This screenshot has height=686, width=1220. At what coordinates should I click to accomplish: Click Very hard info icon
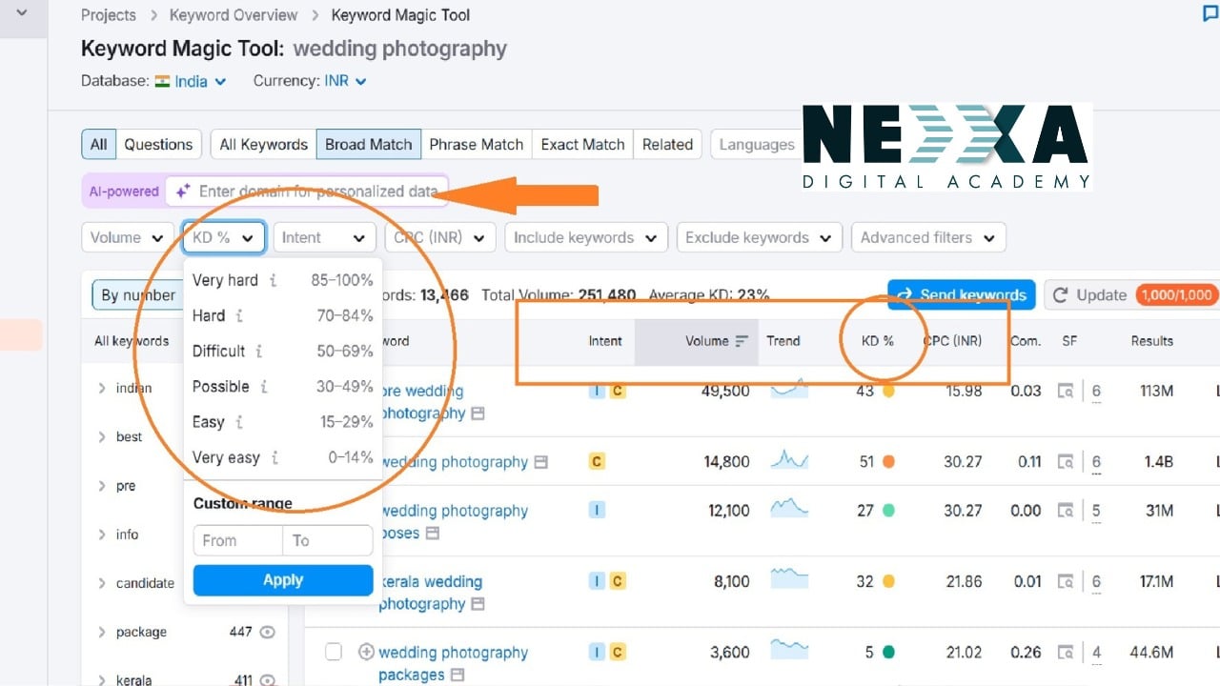coord(274,281)
